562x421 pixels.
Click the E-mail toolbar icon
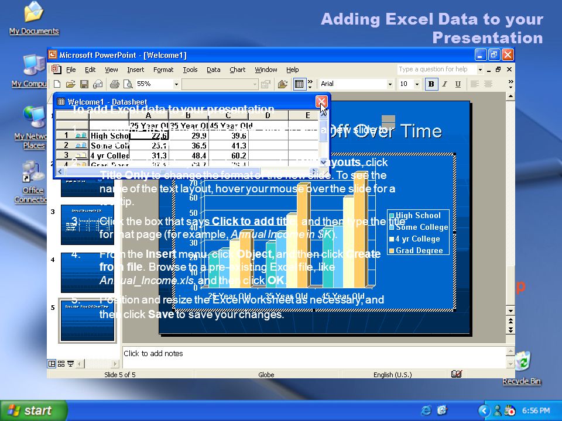[98, 84]
